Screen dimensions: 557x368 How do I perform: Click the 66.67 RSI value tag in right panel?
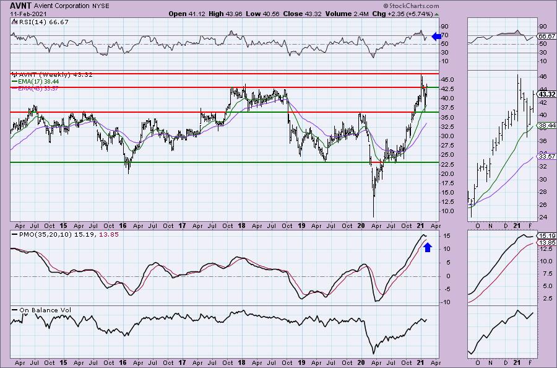coord(546,37)
